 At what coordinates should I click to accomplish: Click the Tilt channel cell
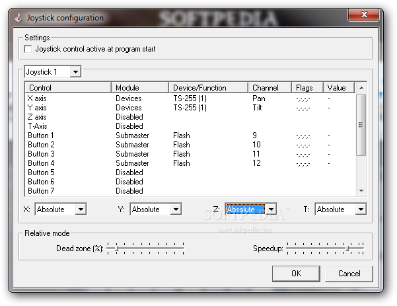tap(257, 108)
